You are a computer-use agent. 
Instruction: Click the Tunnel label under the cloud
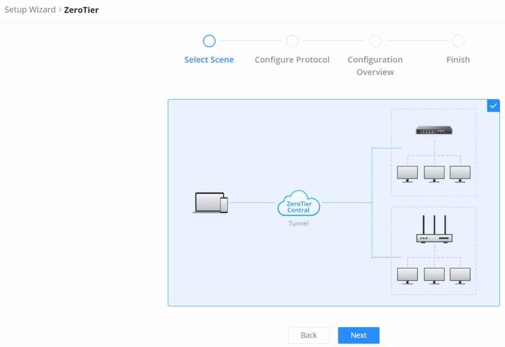click(x=298, y=223)
